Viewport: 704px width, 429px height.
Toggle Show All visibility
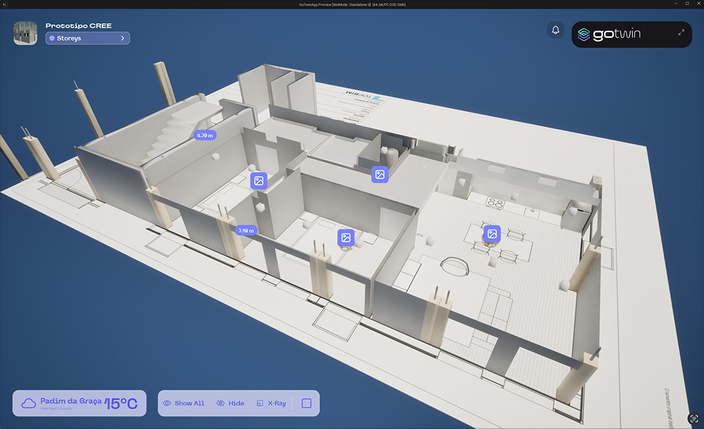coord(183,404)
